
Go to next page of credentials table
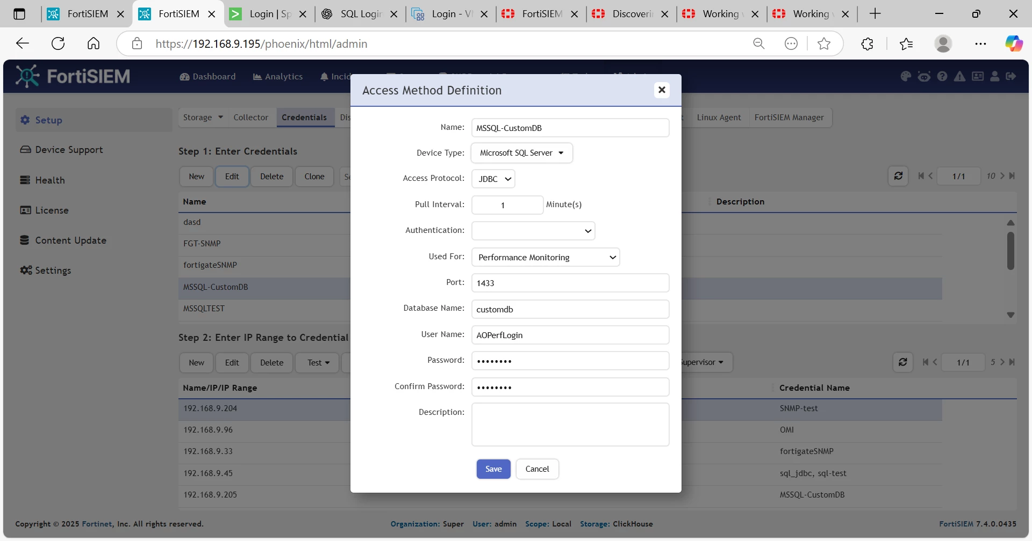pos(1002,176)
